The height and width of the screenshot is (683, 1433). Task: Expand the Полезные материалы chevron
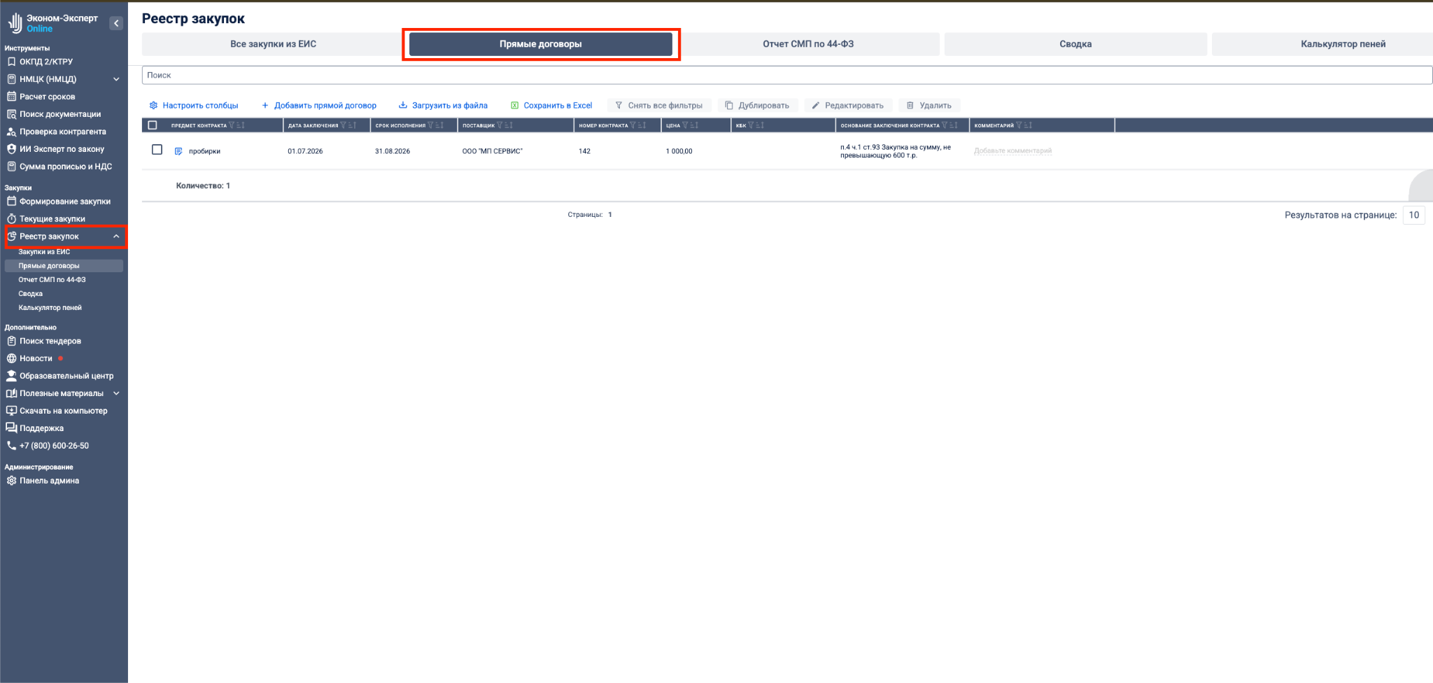tap(116, 393)
